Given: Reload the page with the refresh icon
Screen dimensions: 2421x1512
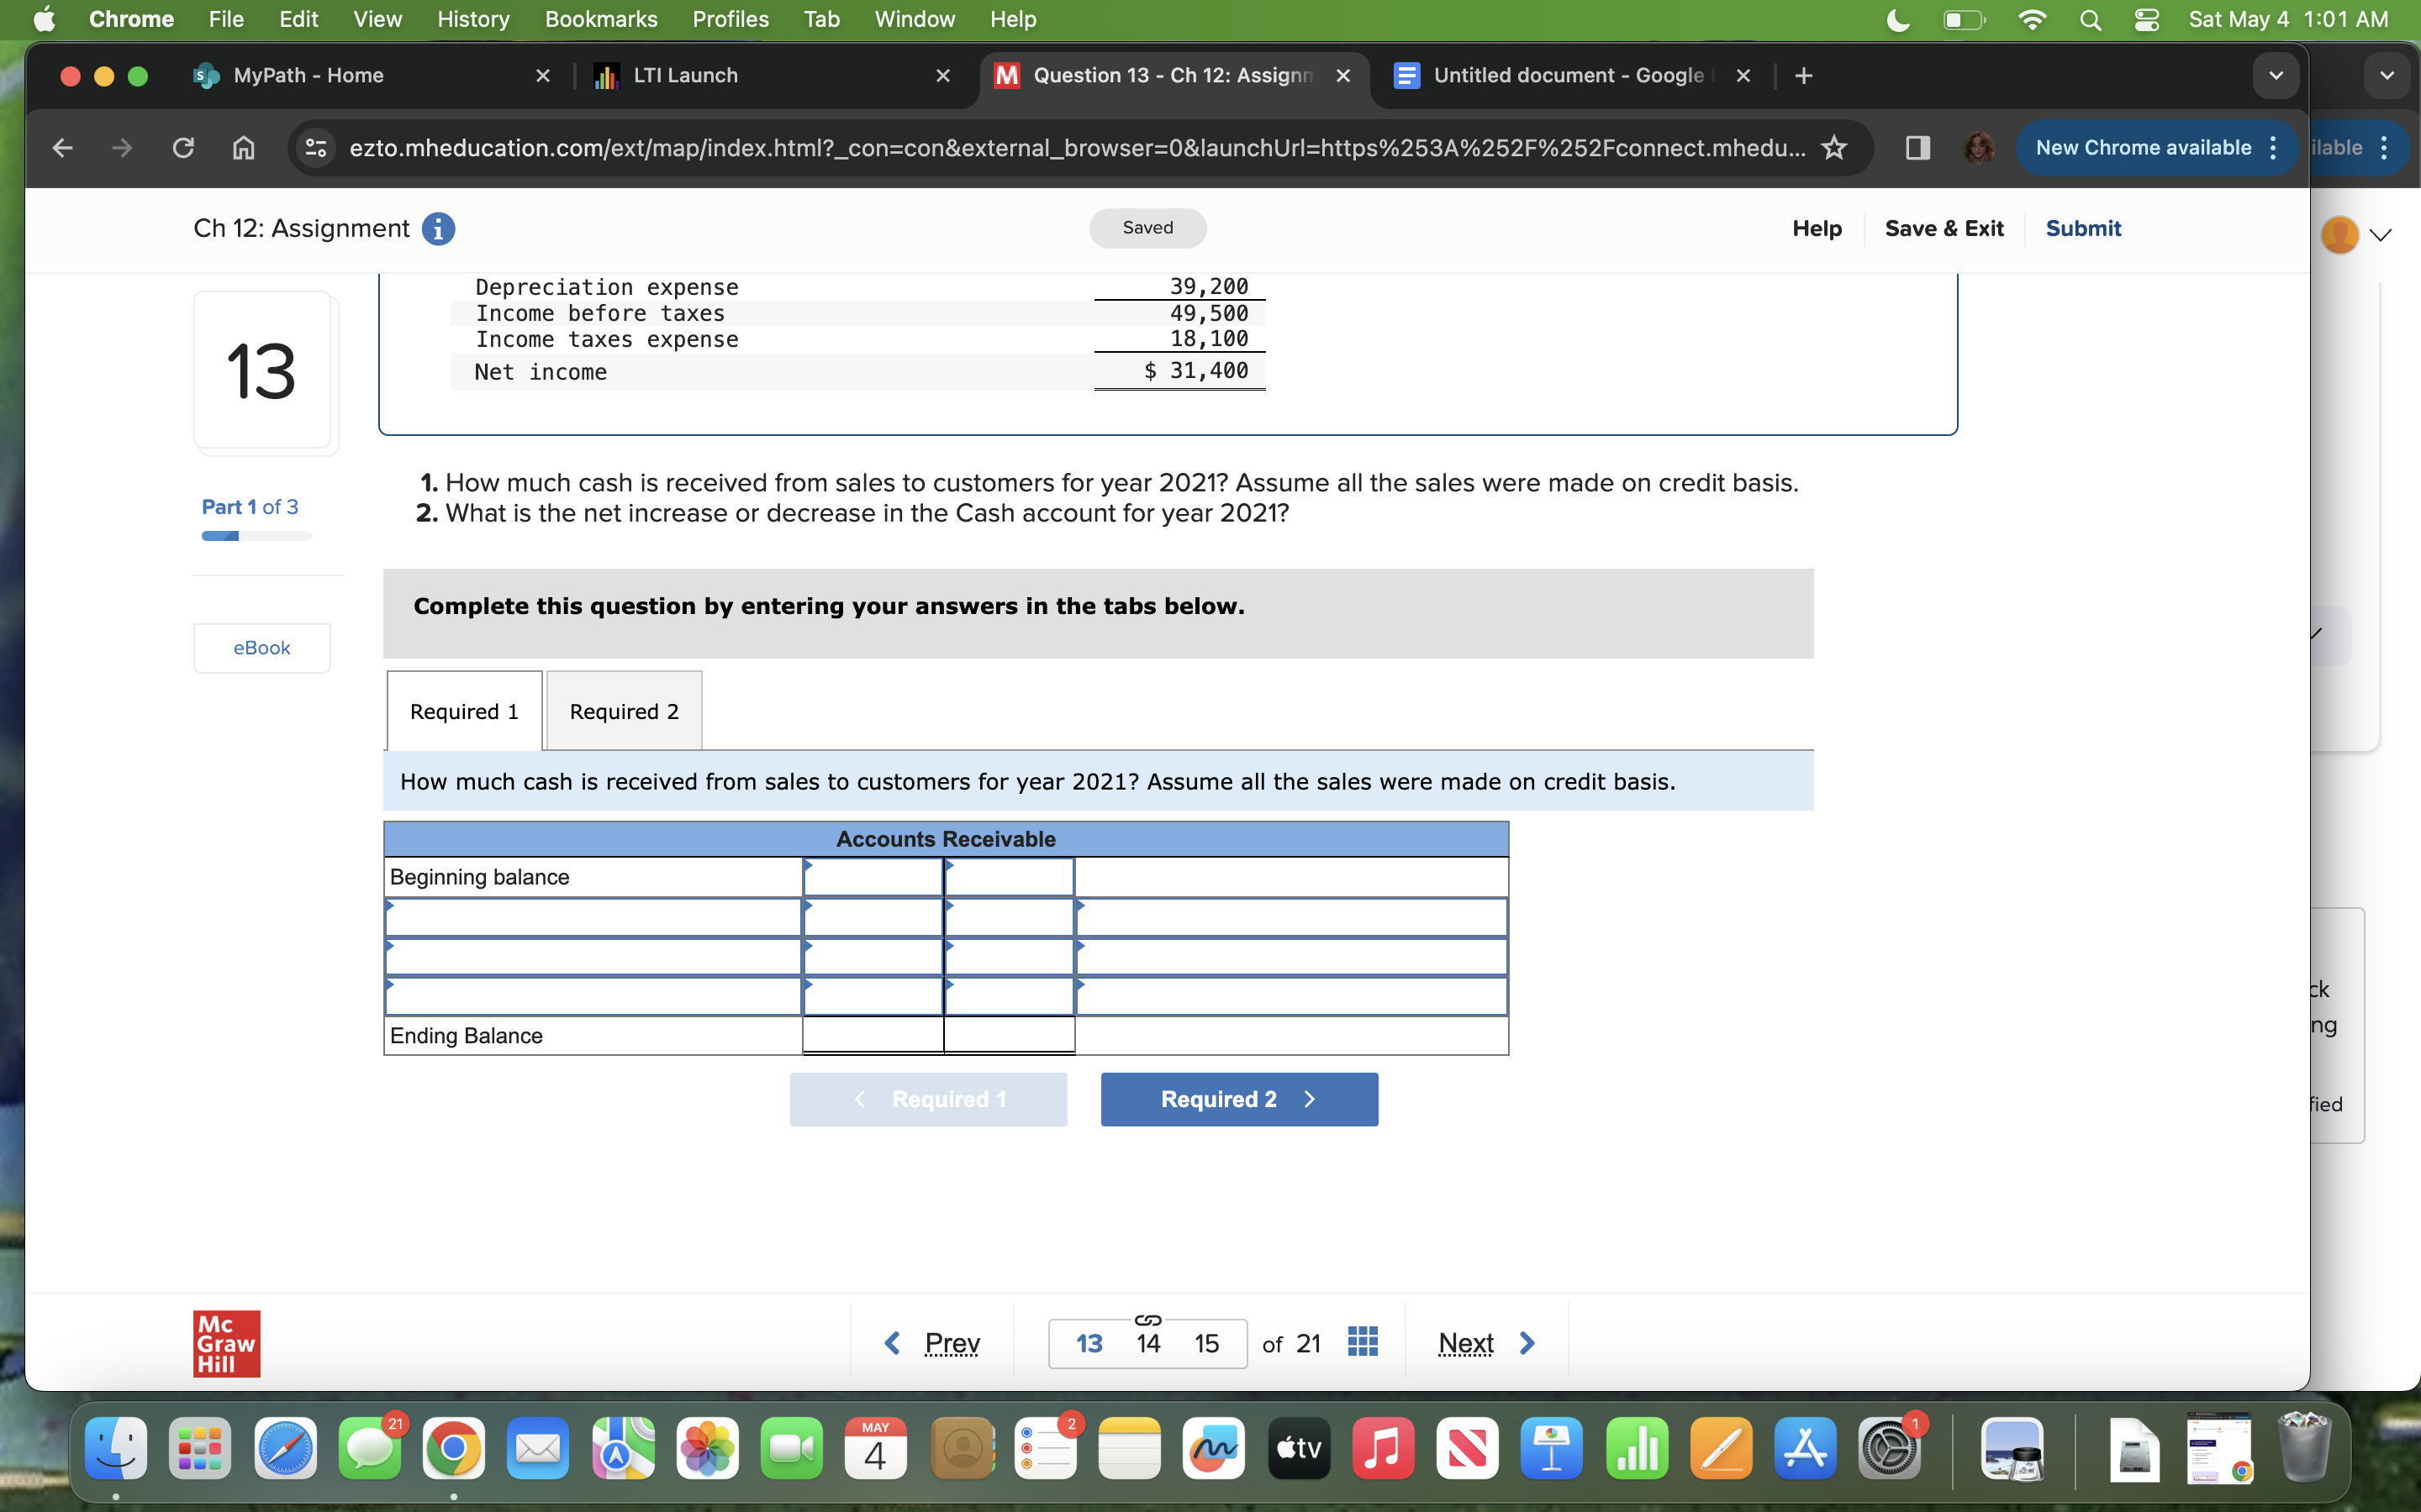Looking at the screenshot, I should click(182, 148).
